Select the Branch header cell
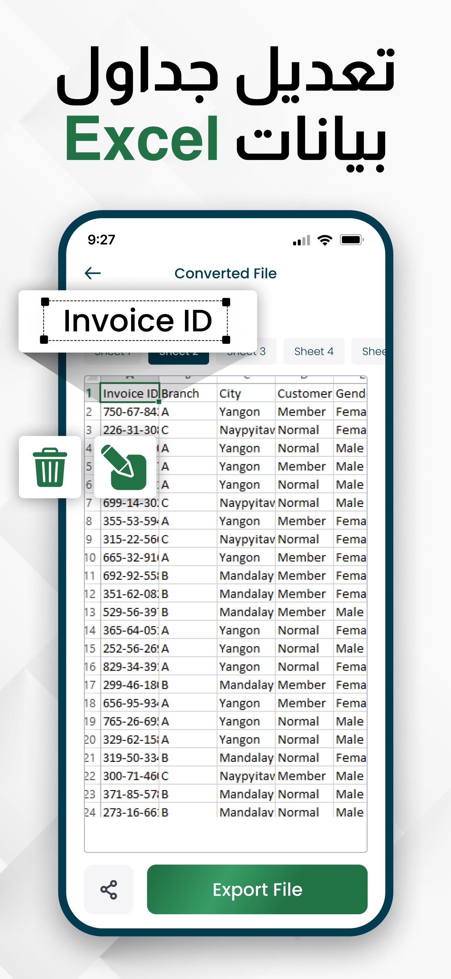 [x=188, y=393]
